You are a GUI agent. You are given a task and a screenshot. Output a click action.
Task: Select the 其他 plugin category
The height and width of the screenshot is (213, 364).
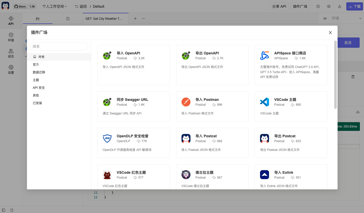(59, 95)
